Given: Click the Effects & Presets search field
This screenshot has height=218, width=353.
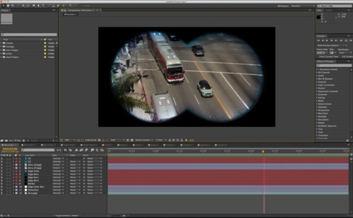Looking at the screenshot, I should pos(334,66).
